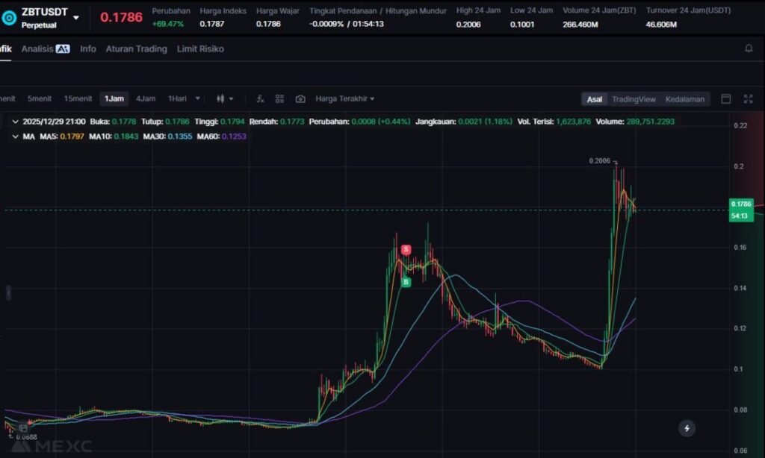Open the indicators (fx) menu
Screen dimensions: 765x458
(x=260, y=98)
